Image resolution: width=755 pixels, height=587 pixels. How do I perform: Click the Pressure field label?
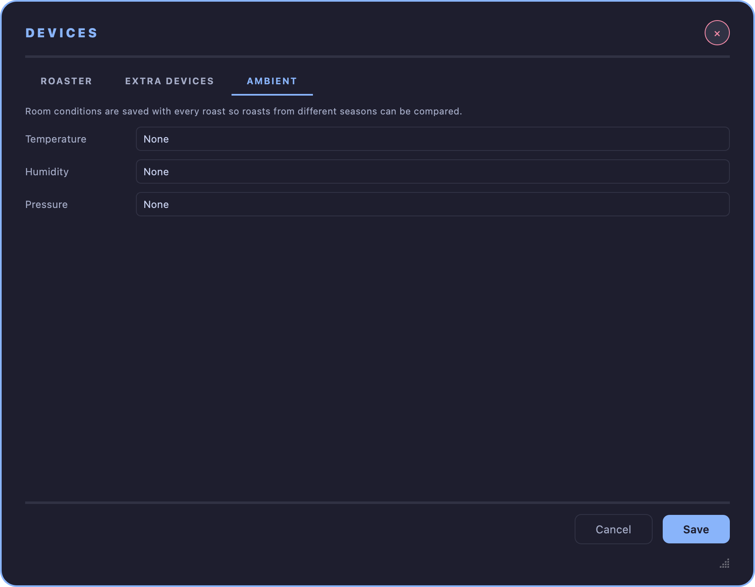tap(47, 205)
